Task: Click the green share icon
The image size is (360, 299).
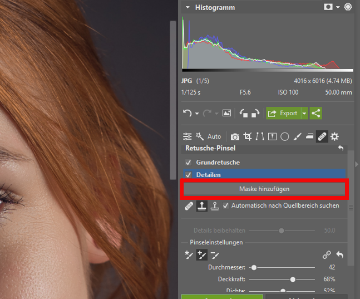Action: tap(316, 113)
